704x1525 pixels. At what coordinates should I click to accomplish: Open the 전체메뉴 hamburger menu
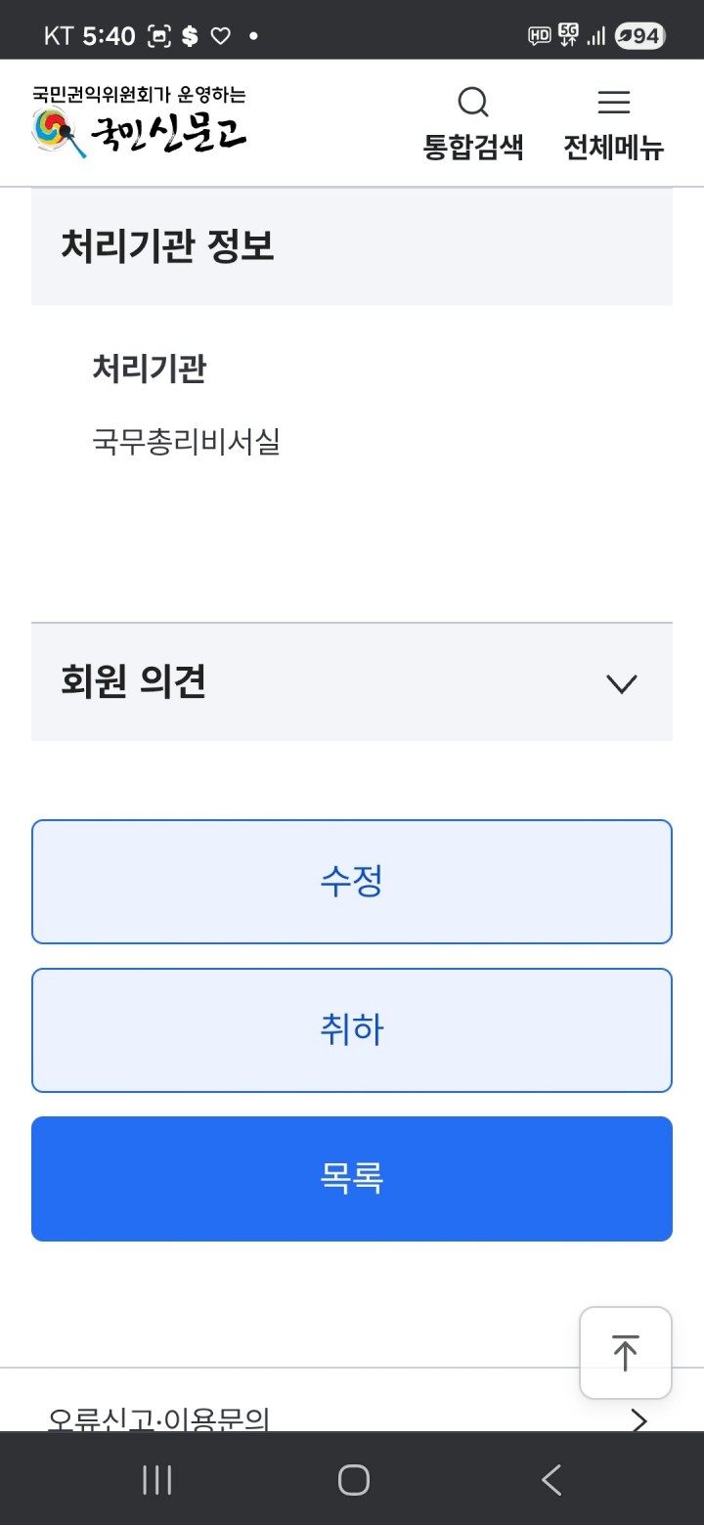tap(613, 103)
